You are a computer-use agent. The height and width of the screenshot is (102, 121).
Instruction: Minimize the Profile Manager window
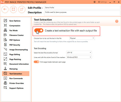coord(110,2)
